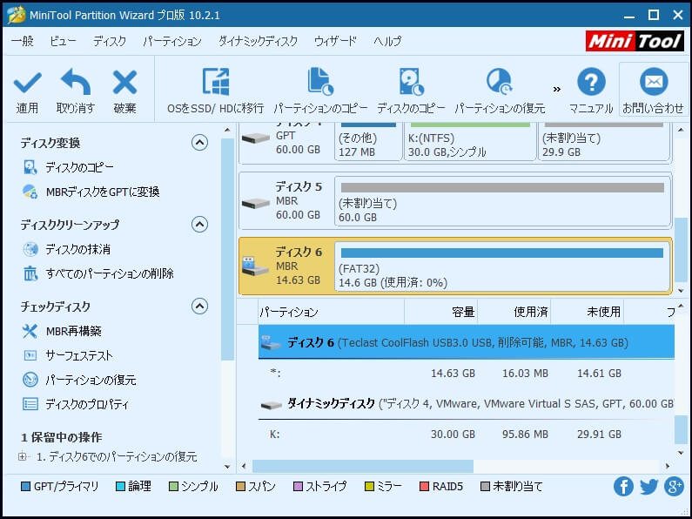692x519 pixels.
Task: Open the ダイナミックディスク menu
Action: [x=258, y=41]
